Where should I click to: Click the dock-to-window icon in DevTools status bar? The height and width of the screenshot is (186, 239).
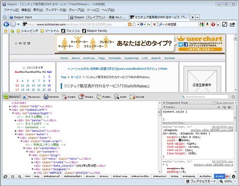[x=6, y=176]
